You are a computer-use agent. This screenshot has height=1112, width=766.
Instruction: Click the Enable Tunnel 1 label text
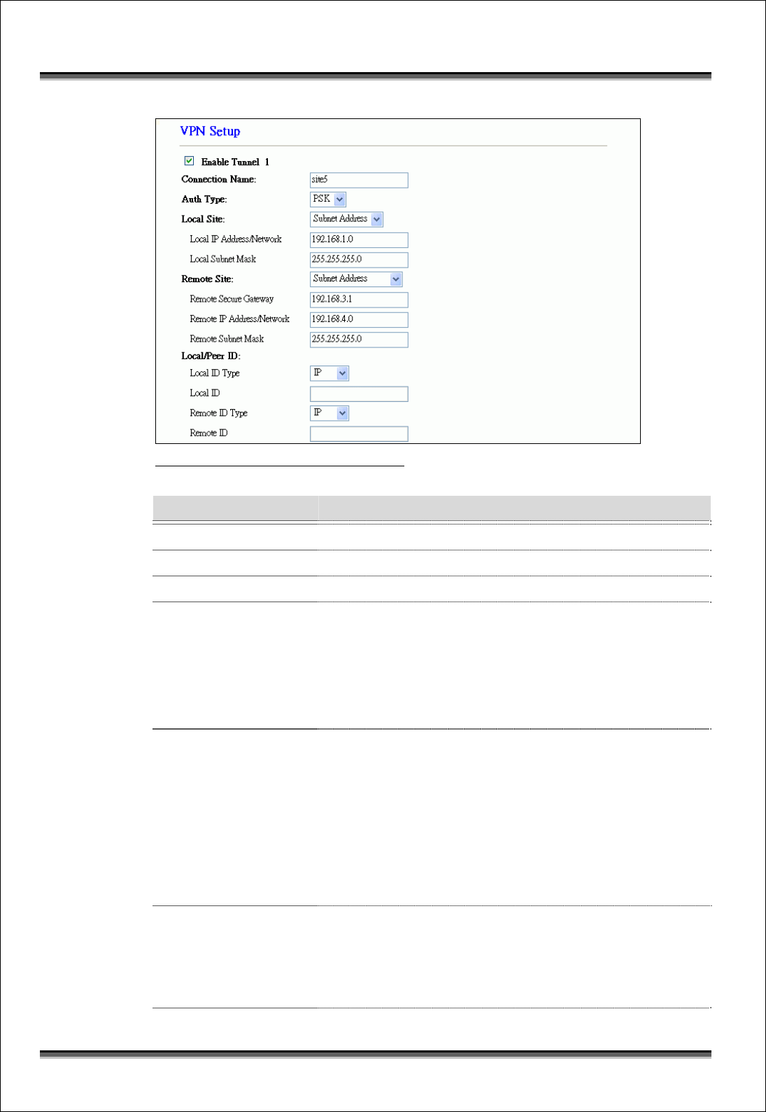click(x=235, y=162)
